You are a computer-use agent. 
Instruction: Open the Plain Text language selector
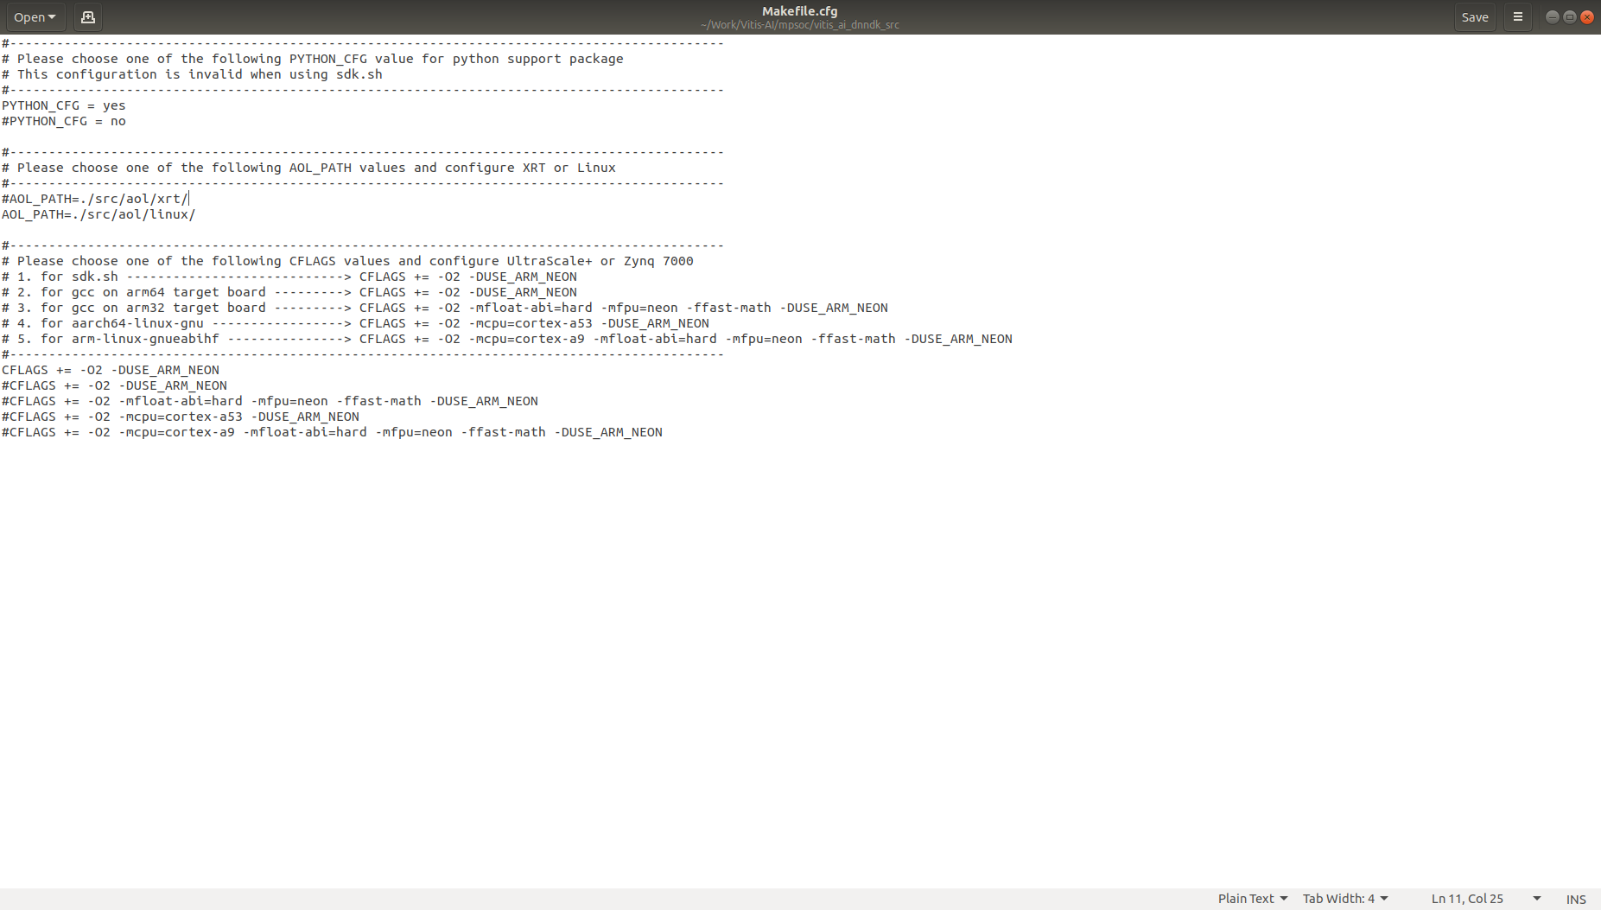click(x=1253, y=899)
